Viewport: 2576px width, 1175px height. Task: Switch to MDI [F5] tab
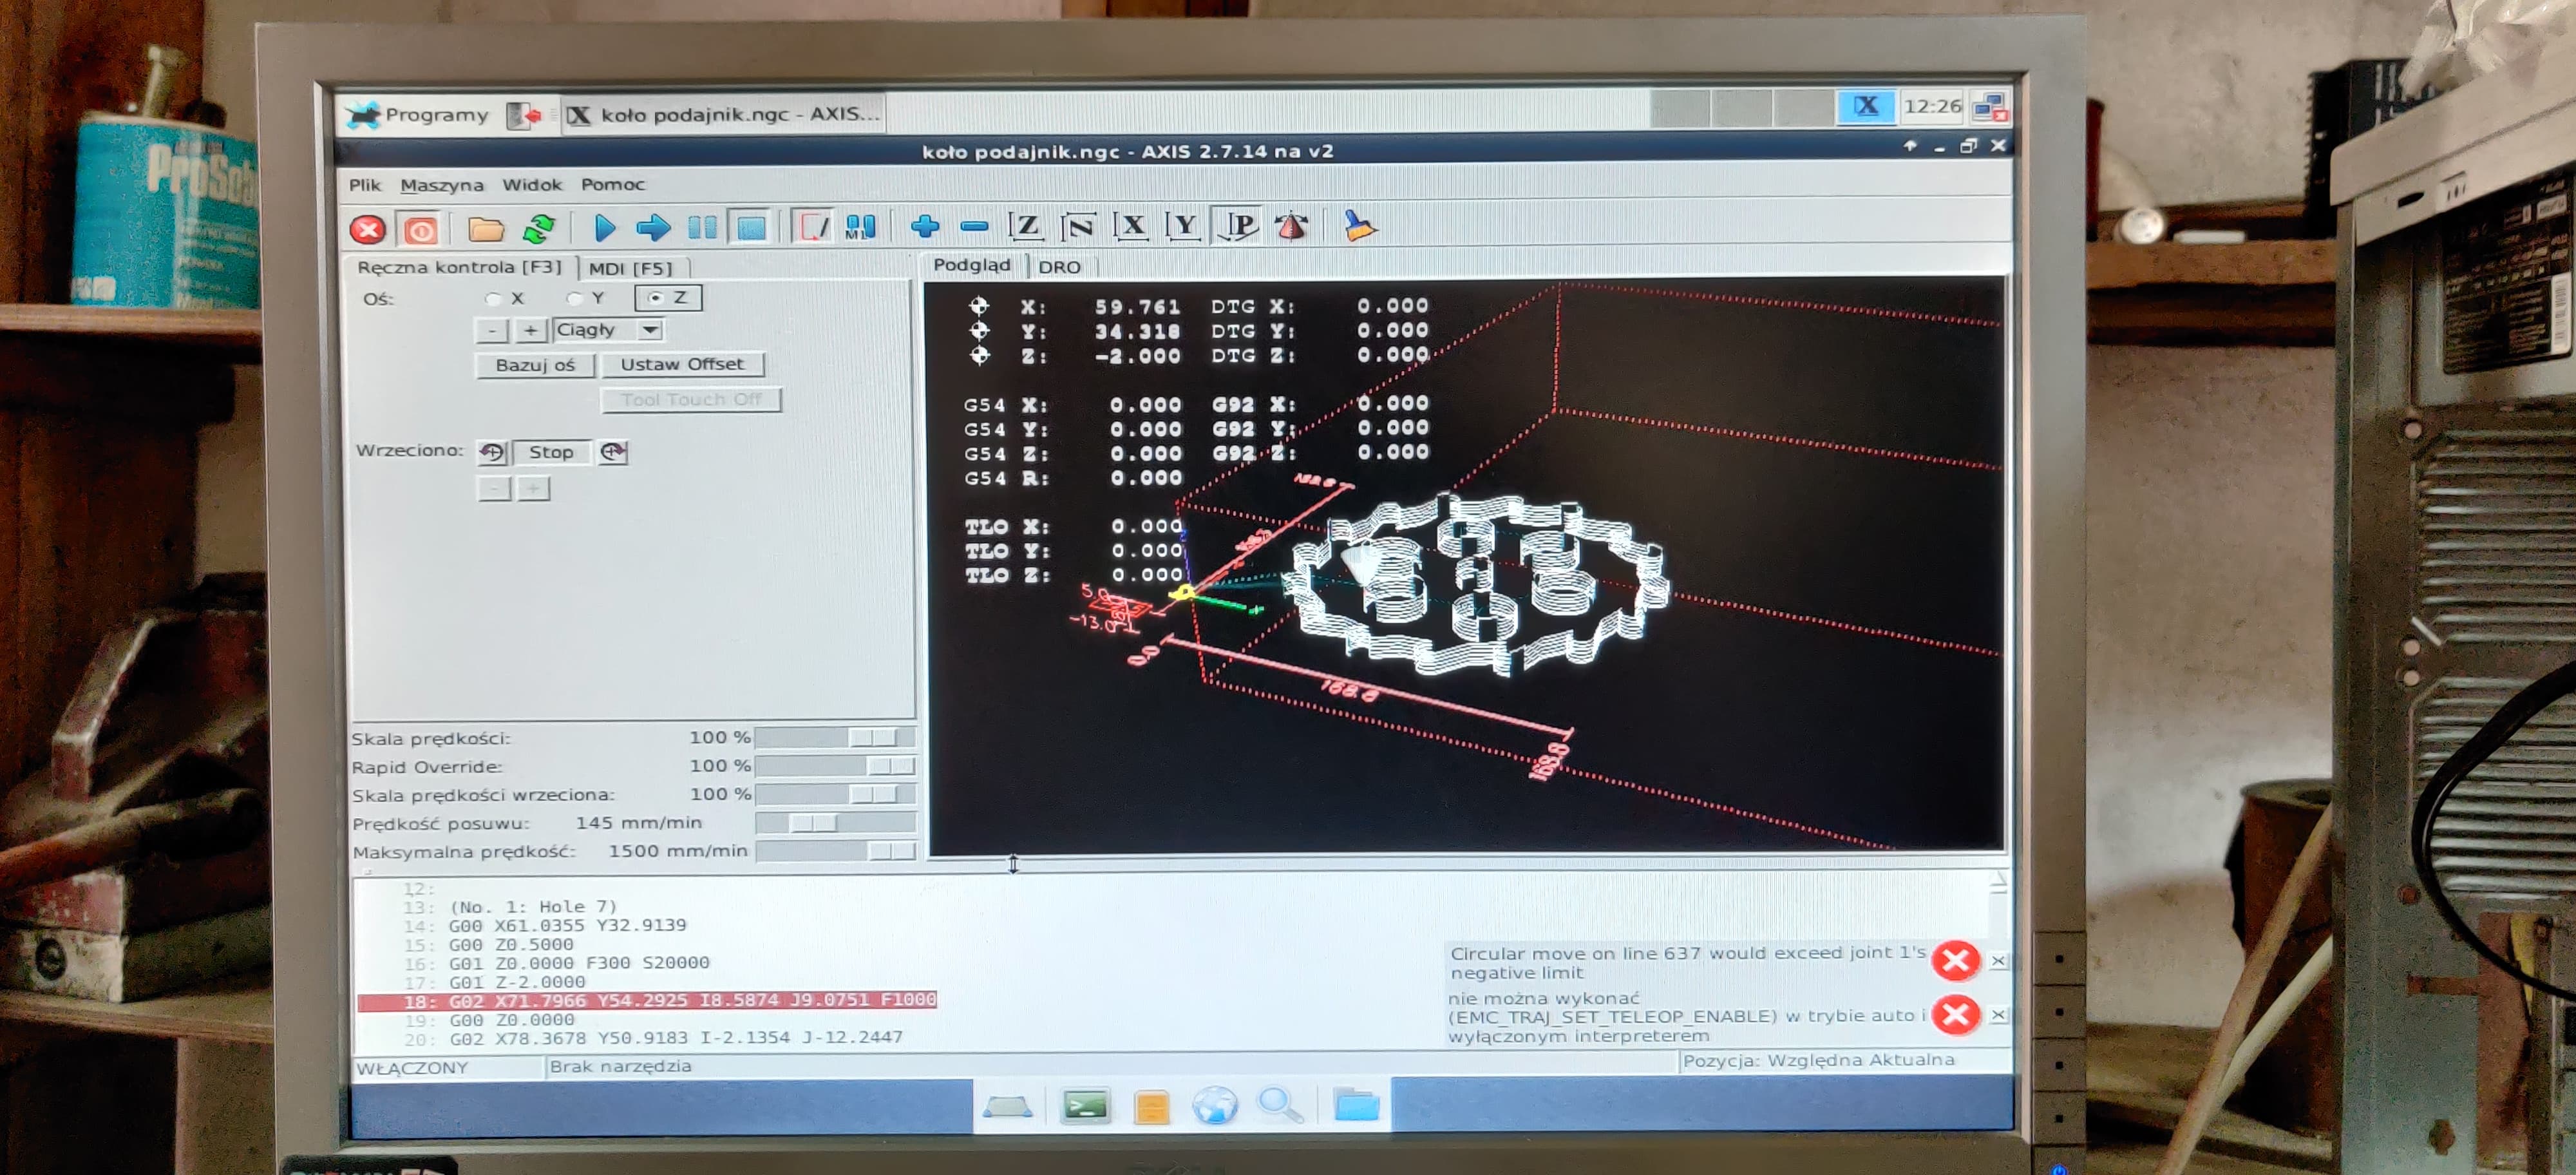(x=631, y=268)
